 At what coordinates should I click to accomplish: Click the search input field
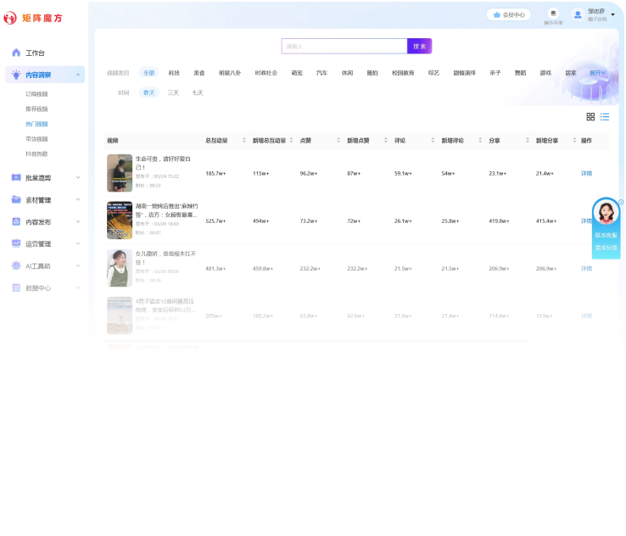point(344,46)
